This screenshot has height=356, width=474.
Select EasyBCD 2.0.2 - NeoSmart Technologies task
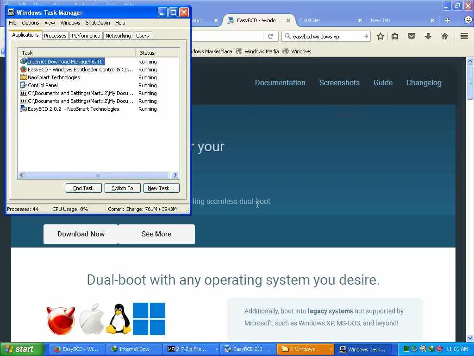pyautogui.click(x=98, y=108)
